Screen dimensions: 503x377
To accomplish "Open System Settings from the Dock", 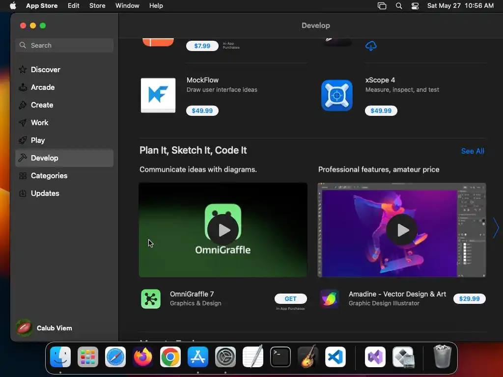I will pos(225,357).
